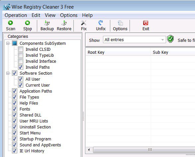Click the Unfix arrow icon
Image resolution: width=195 pixels, height=157 pixels.
click(101, 23)
